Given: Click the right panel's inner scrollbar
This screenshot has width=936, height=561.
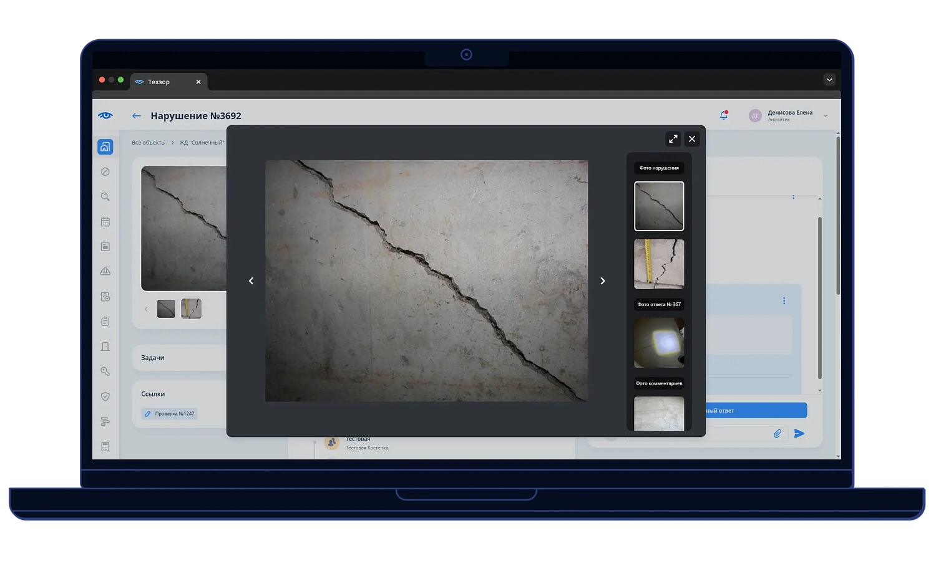Looking at the screenshot, I should (x=820, y=297).
